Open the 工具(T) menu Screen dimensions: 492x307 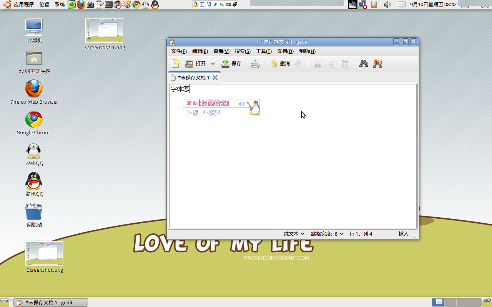pos(264,51)
